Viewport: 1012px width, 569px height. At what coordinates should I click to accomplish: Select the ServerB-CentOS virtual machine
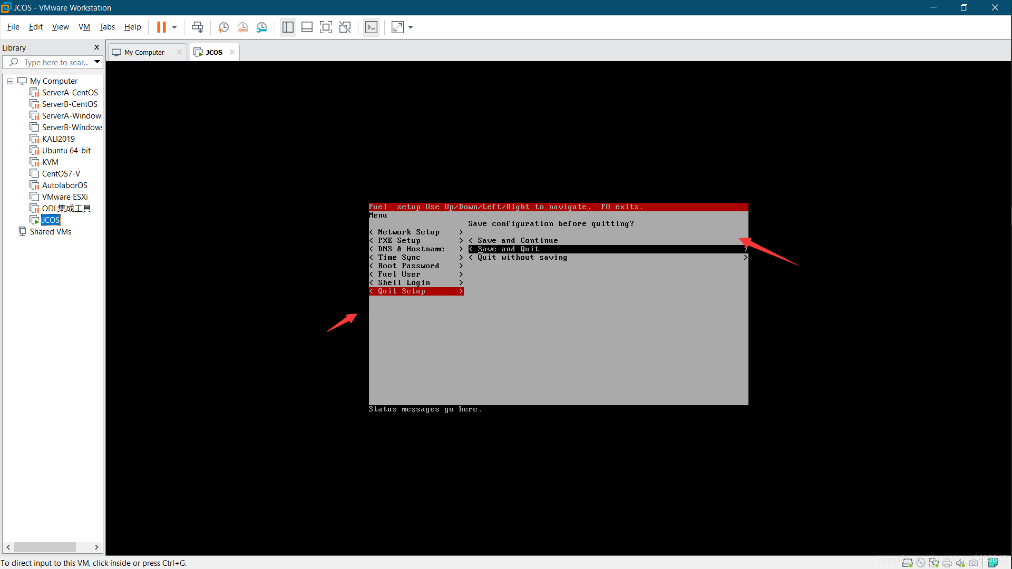(x=70, y=104)
